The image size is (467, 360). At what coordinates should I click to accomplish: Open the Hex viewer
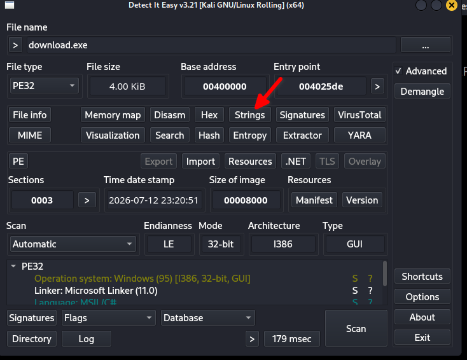(x=209, y=115)
